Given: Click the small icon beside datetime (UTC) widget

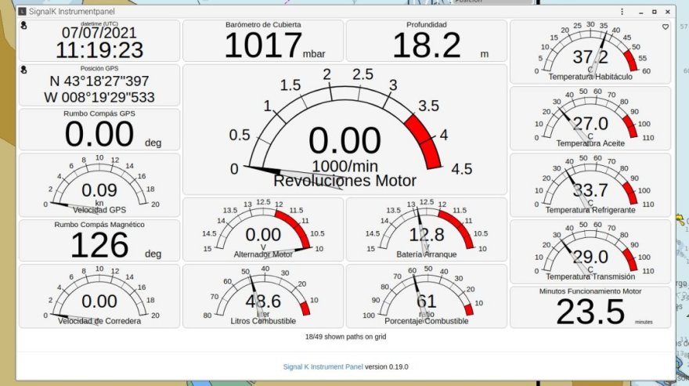Looking at the screenshot, I should [x=24, y=26].
